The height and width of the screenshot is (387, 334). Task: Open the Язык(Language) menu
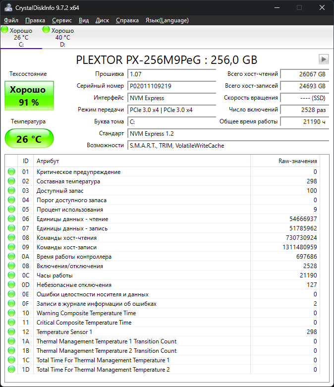167,20
